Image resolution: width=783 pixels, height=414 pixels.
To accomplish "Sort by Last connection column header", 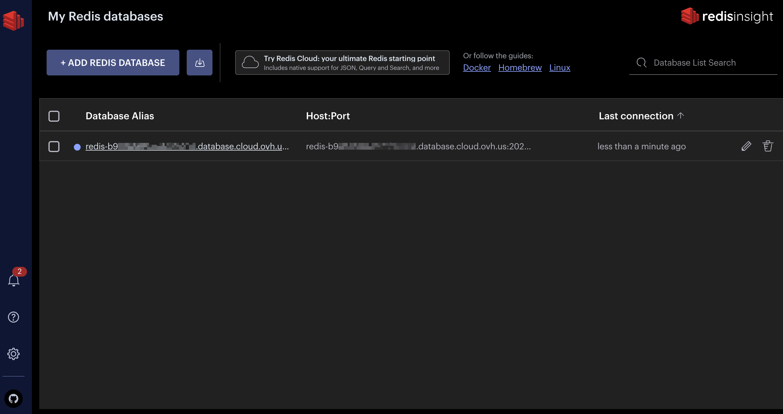I will pos(636,116).
